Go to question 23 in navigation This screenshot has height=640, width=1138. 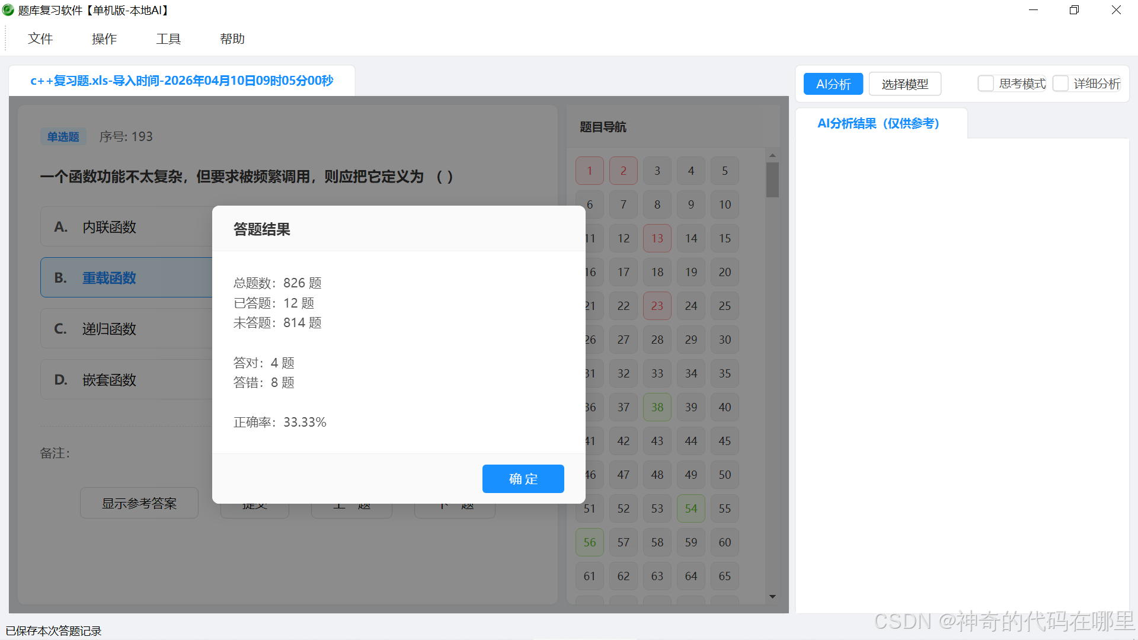657,306
